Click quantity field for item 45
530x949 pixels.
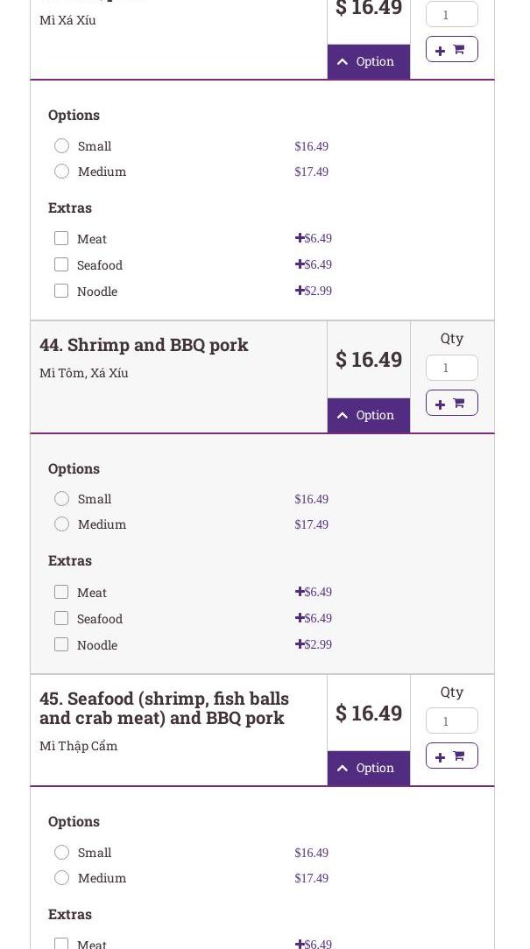pos(451,721)
